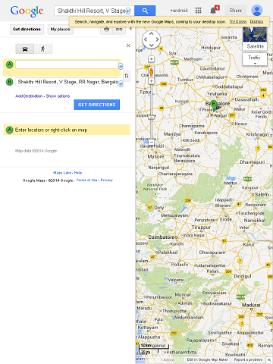Viewport: 273px width, 364px height.
Task: Click the empty start location A field
Action: (67, 64)
